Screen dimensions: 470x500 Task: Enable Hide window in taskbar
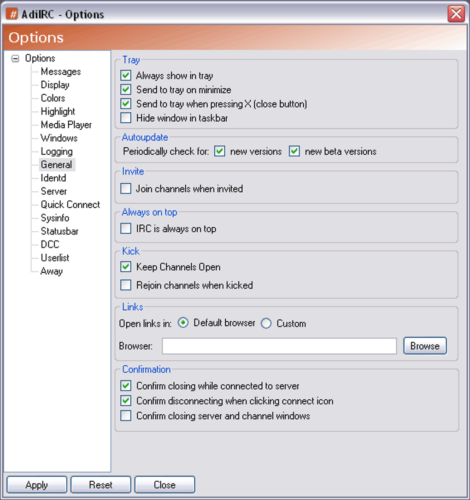(x=126, y=118)
